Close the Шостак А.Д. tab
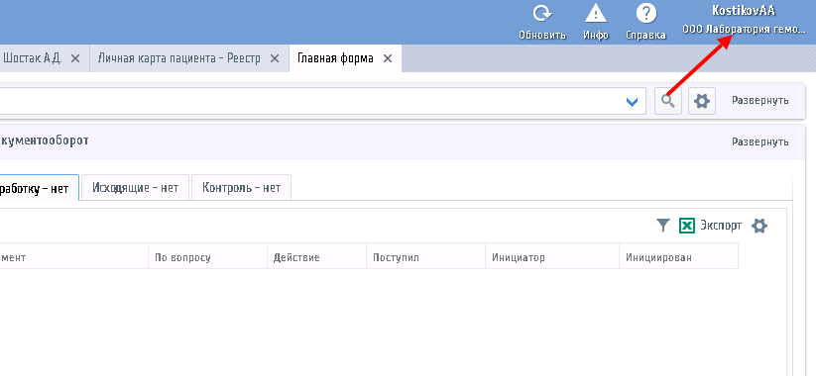 point(75,58)
